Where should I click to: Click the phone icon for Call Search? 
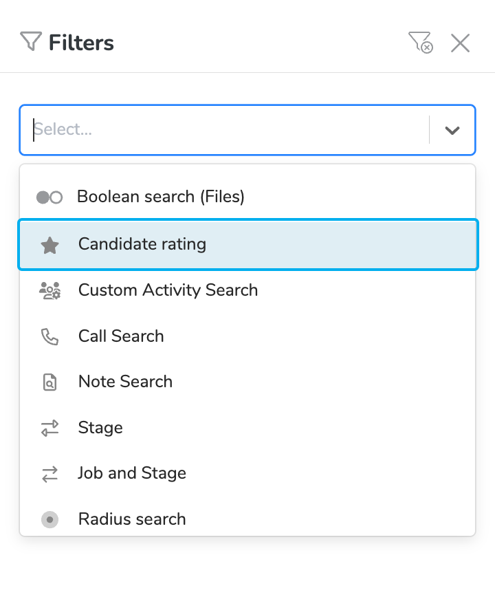coord(49,336)
